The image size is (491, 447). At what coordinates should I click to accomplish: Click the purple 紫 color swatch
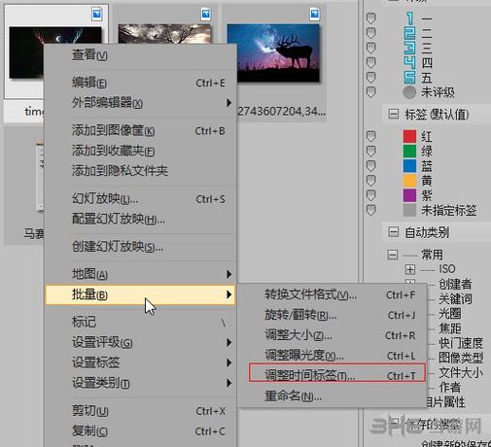click(x=409, y=195)
